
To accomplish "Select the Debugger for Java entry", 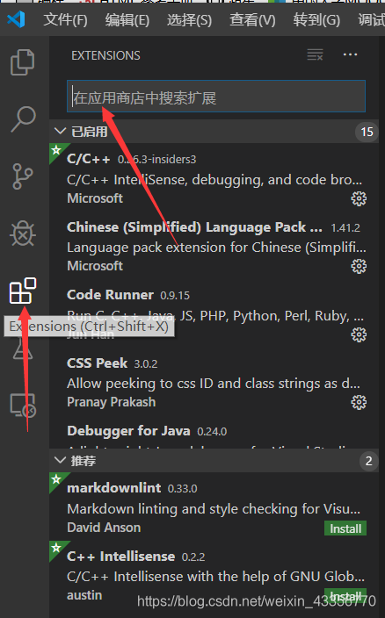I will (x=214, y=432).
